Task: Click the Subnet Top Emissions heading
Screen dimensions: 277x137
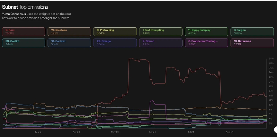Action: (25, 7)
